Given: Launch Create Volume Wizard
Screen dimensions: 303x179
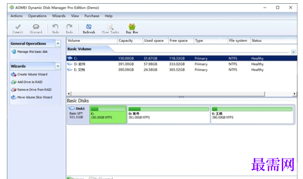Looking at the screenshot, I should pyautogui.click(x=32, y=74).
